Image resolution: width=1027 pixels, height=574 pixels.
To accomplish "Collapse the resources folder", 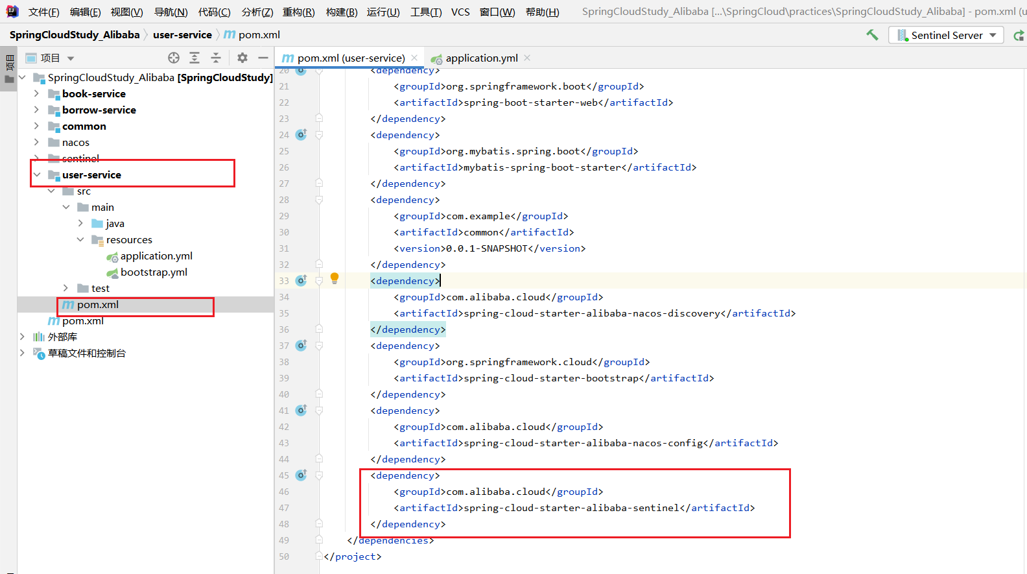I will click(x=80, y=239).
